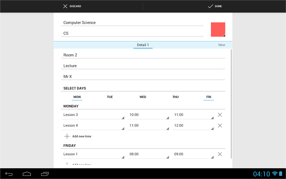Delete the Lesson 4 time entry
The image size is (286, 179).
[x=220, y=126]
